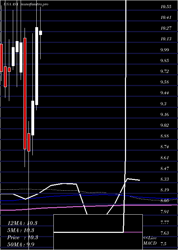The image size is (178, 250).
Task: Click the 10.13 price axis label
Action: coord(166,39)
